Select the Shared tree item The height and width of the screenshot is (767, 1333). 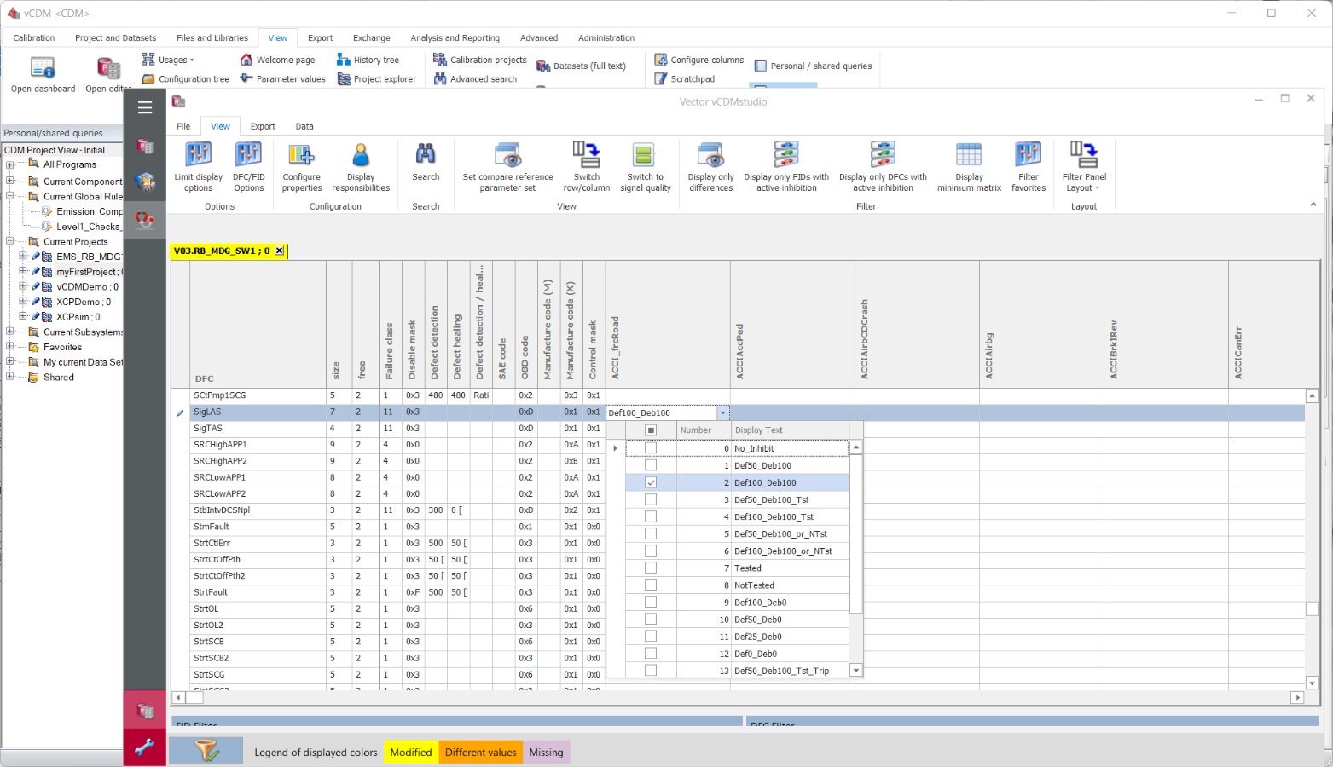click(x=59, y=377)
